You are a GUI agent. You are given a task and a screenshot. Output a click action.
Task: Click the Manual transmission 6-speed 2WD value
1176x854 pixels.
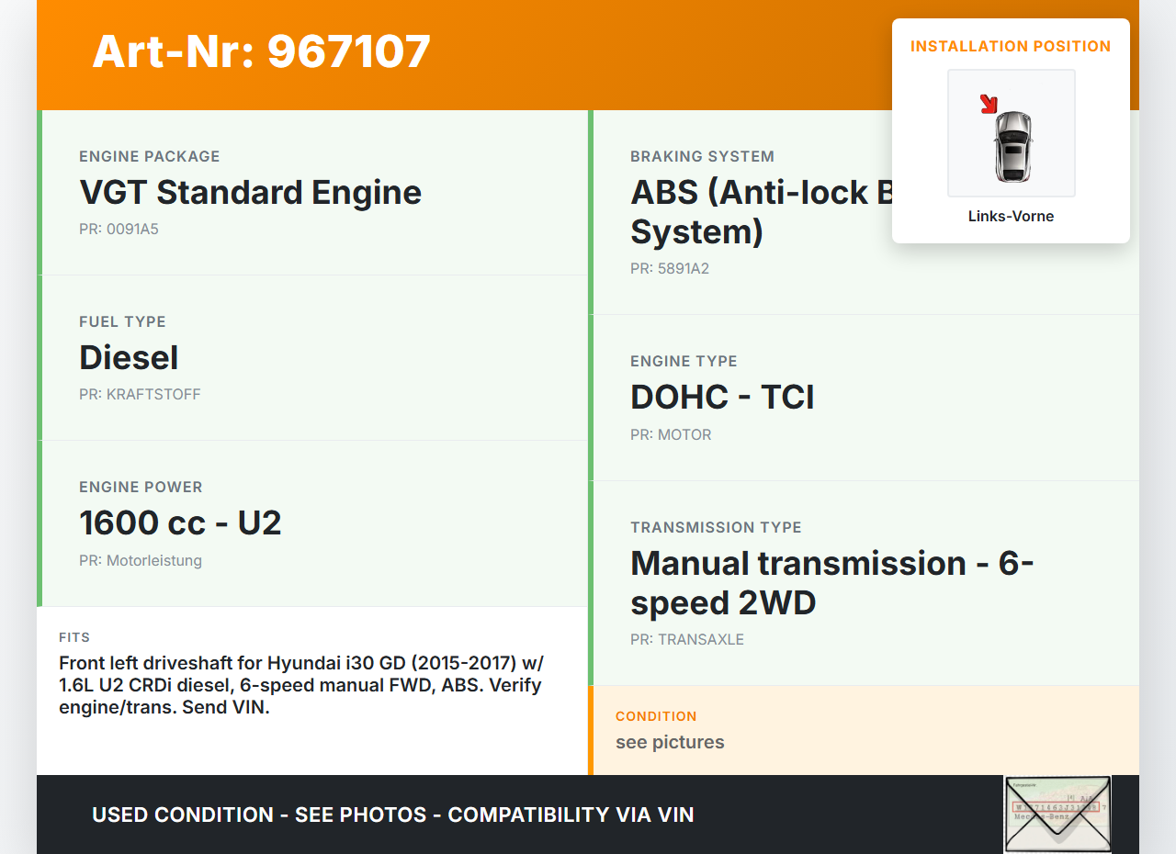pos(831,583)
